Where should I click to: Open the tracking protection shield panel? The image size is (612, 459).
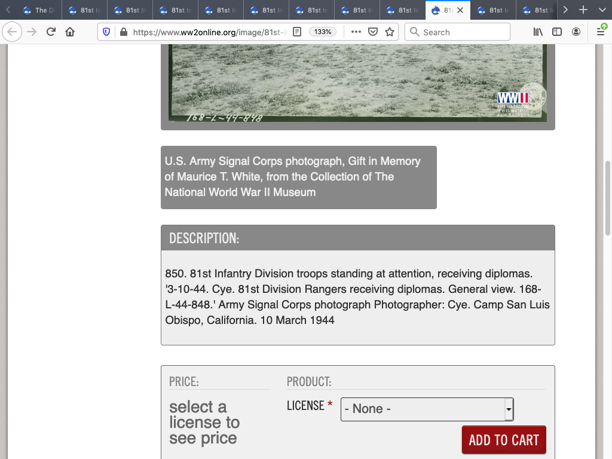(106, 32)
